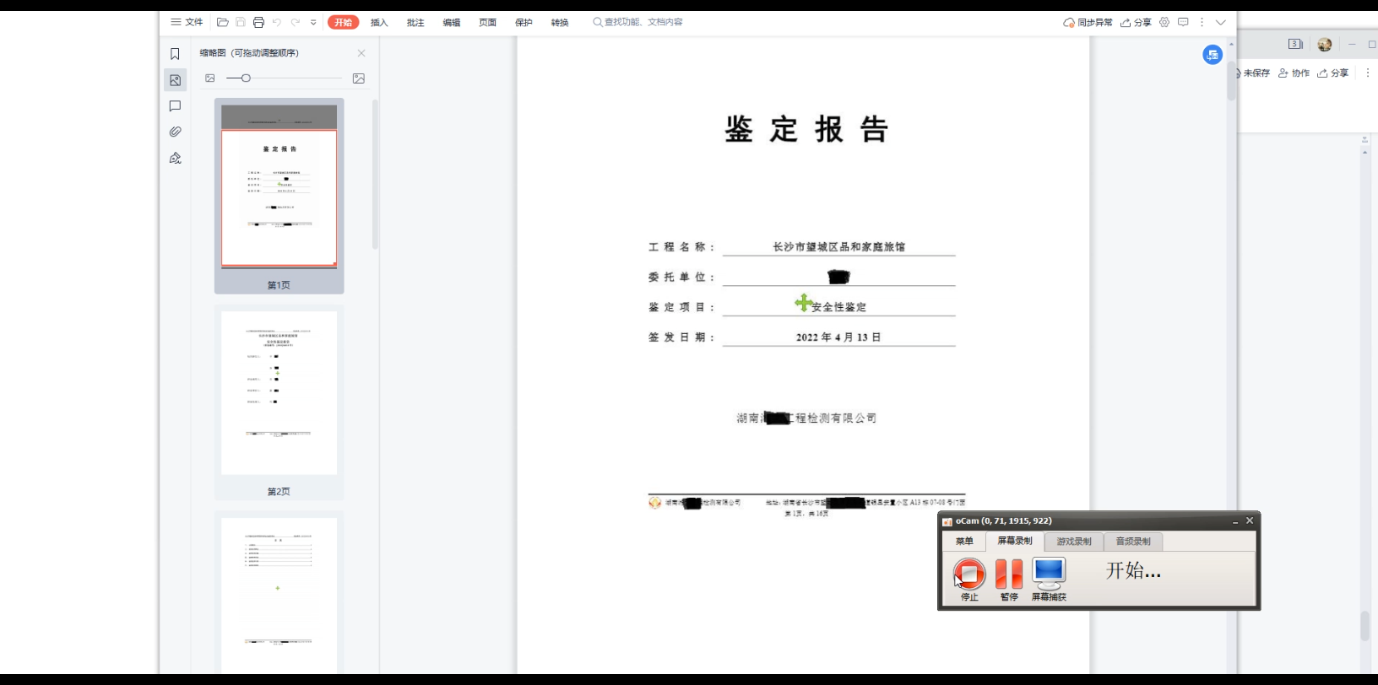Screen dimensions: 1378x685
Task: Click the 停止 stop recording button in oCam
Action: pos(969,580)
